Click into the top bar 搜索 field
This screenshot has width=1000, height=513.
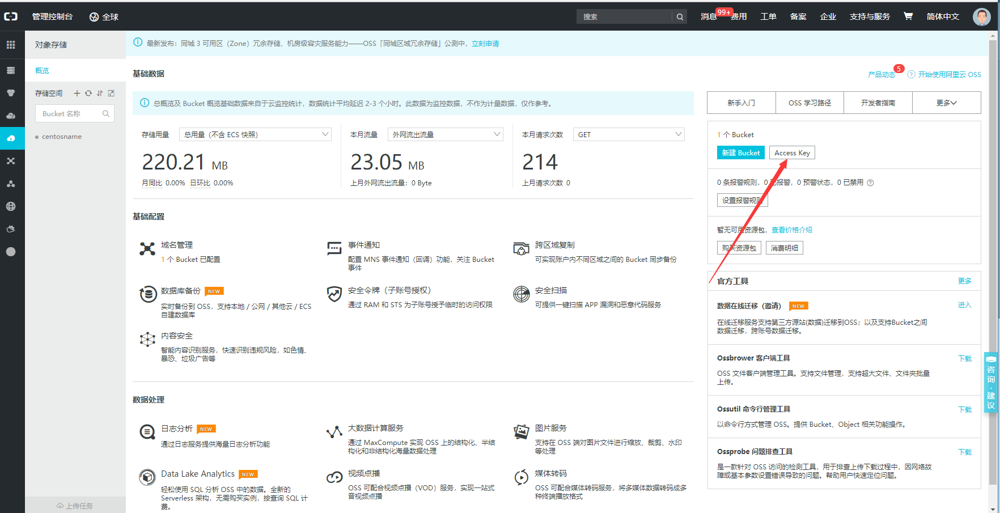[x=625, y=16]
